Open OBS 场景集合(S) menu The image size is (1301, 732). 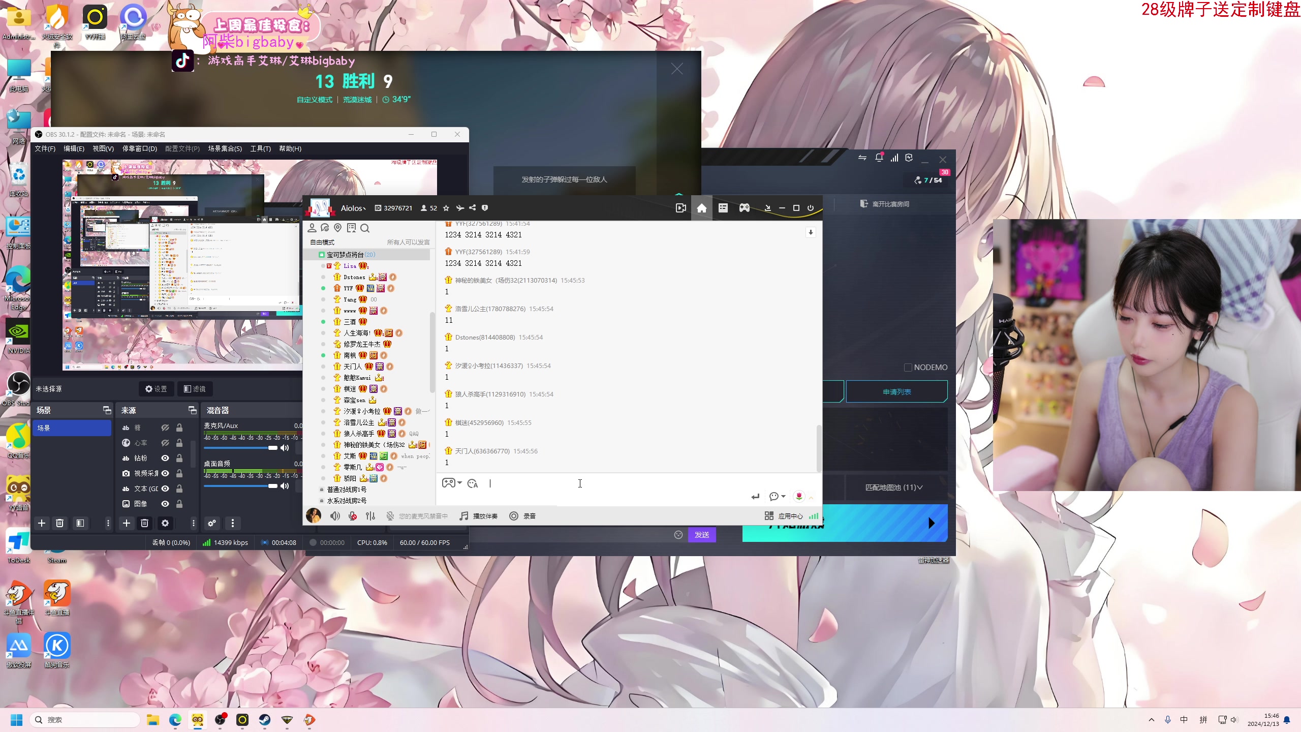[x=225, y=148]
